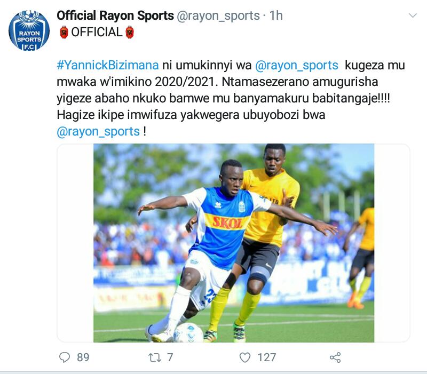Click the 7 retweets count
The height and width of the screenshot is (374, 427).
click(x=170, y=357)
